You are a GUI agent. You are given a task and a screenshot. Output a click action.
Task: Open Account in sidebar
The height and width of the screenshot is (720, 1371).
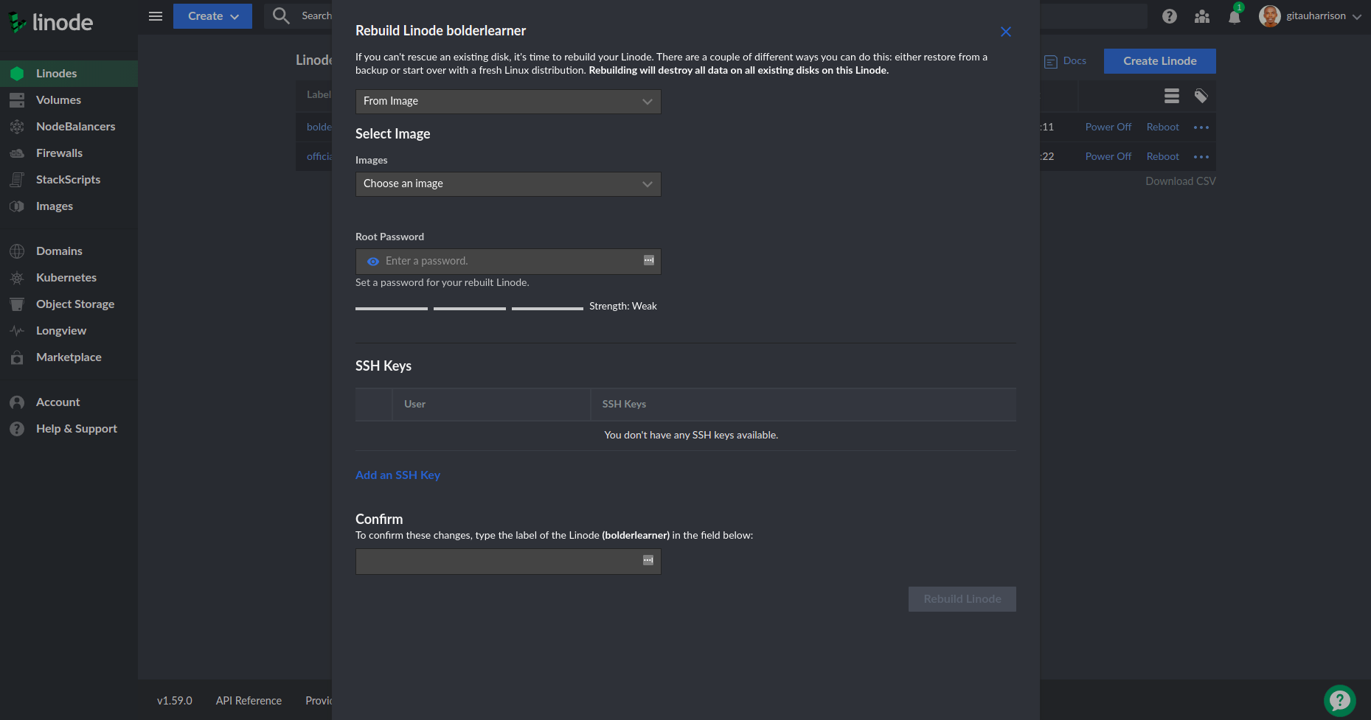[x=69, y=402]
